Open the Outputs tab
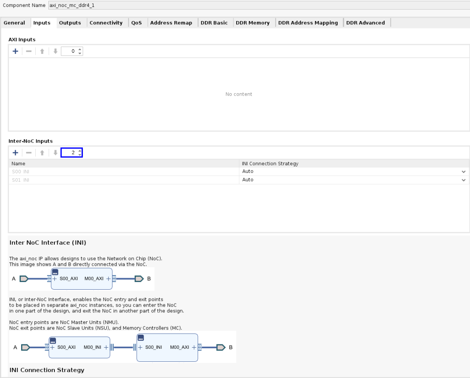Screen dimensions: 470x378 point(70,23)
